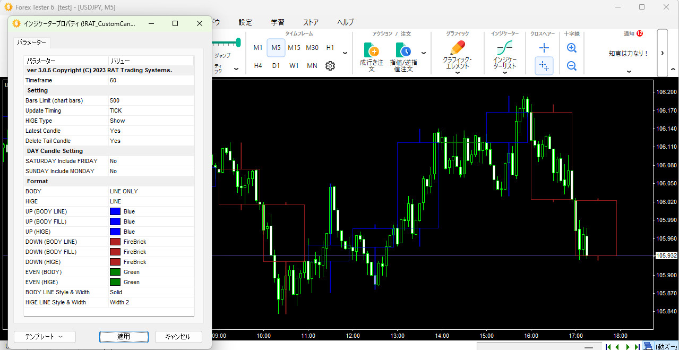Screen dimensions: 679x350
Task: Open the red notification badge showing 12
Action: [640, 33]
